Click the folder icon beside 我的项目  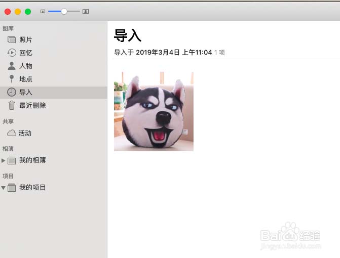(x=12, y=188)
